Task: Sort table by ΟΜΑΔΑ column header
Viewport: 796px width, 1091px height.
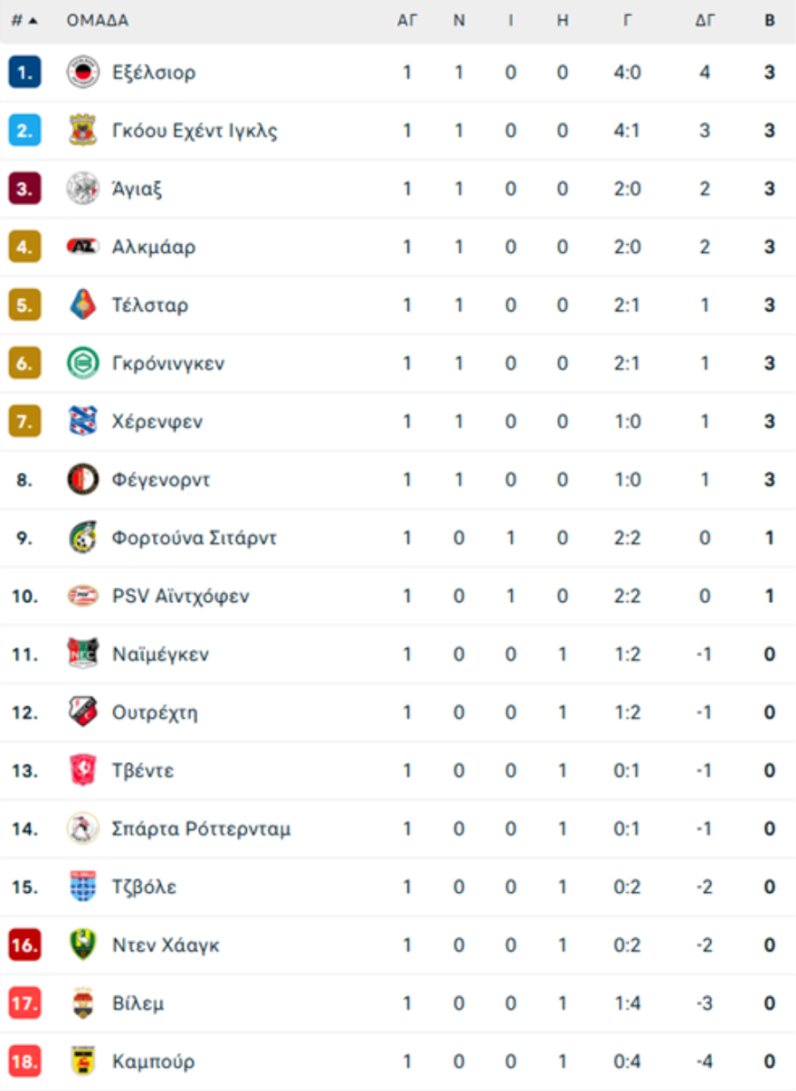Action: coord(97,20)
